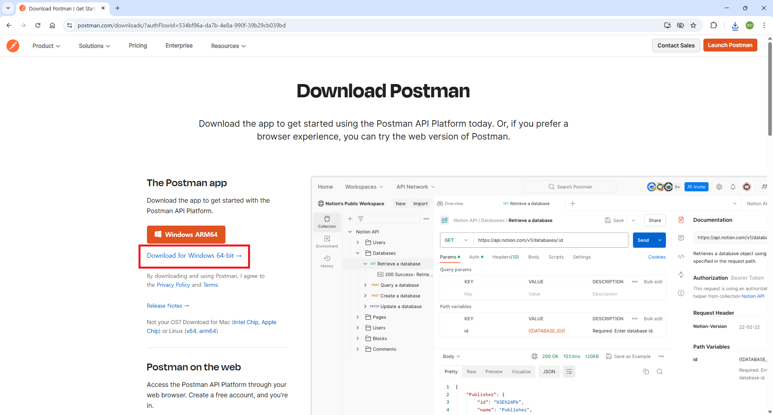This screenshot has width=773, height=415.
Task: Open the API Network dropdown in preview
Action: coord(415,187)
